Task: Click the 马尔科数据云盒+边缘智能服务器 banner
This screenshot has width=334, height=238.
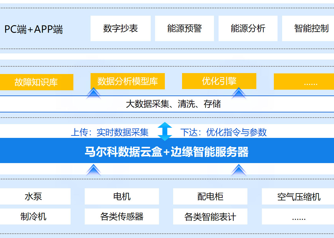Action: click(x=167, y=150)
